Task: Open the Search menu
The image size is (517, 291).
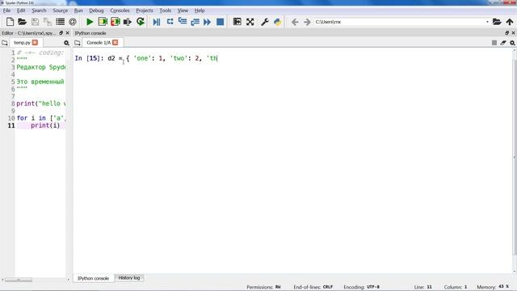Action: pos(39,11)
